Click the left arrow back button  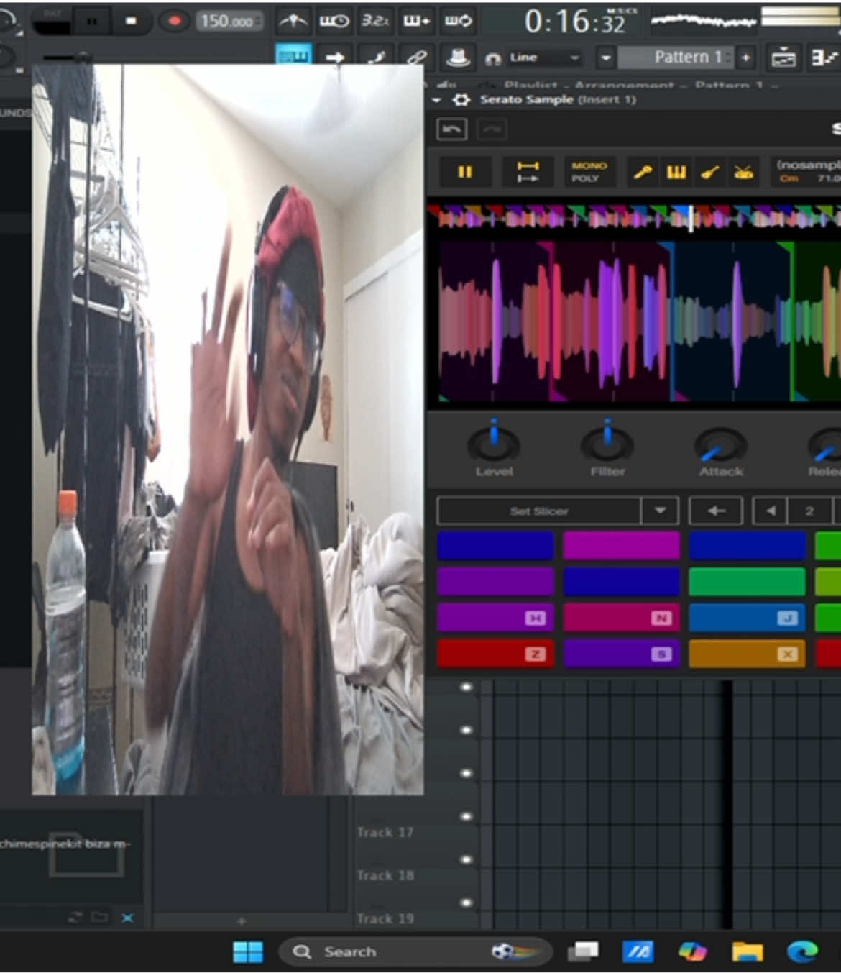716,511
